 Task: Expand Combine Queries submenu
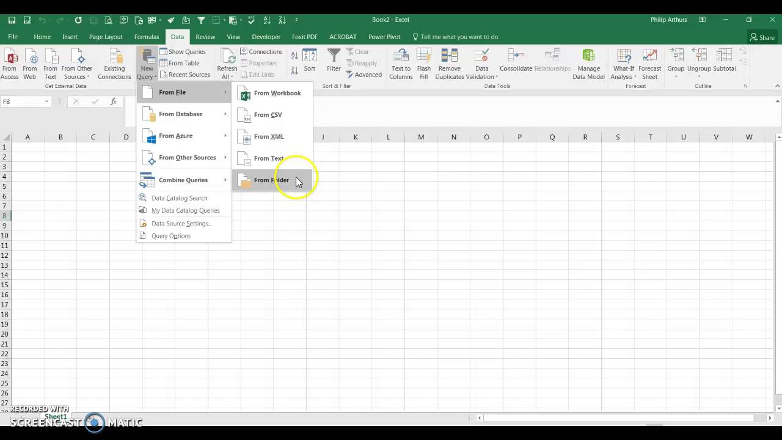[184, 180]
